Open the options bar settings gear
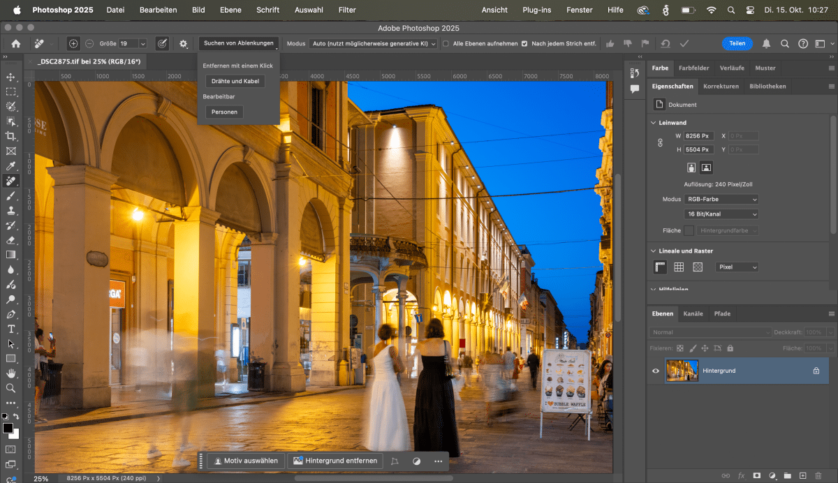 (184, 43)
